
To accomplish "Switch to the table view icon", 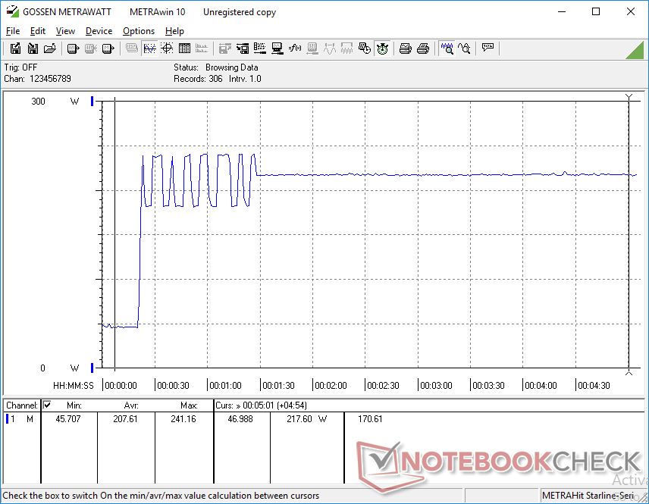I will [184, 49].
